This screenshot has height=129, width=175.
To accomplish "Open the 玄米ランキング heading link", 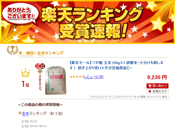I will (x=50, y=53).
